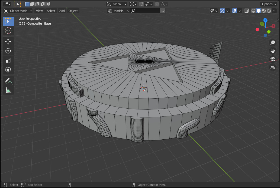Click the "User Perspective" viewport label
The image size is (280, 188).
(x=30, y=19)
